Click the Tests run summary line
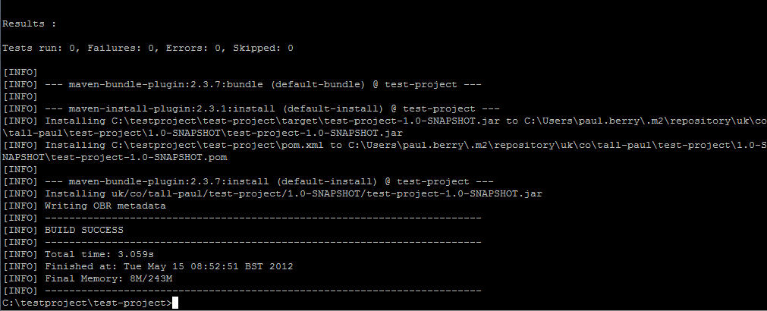The height and width of the screenshot is (311, 767). pos(148,48)
